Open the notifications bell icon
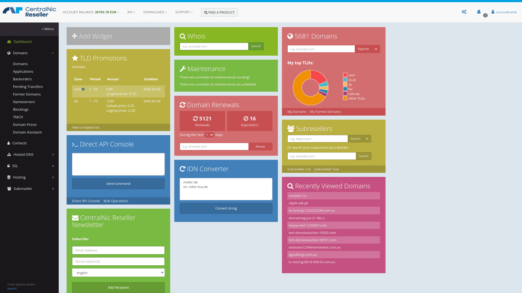Image resolution: width=522 pixels, height=293 pixels. 479,12
